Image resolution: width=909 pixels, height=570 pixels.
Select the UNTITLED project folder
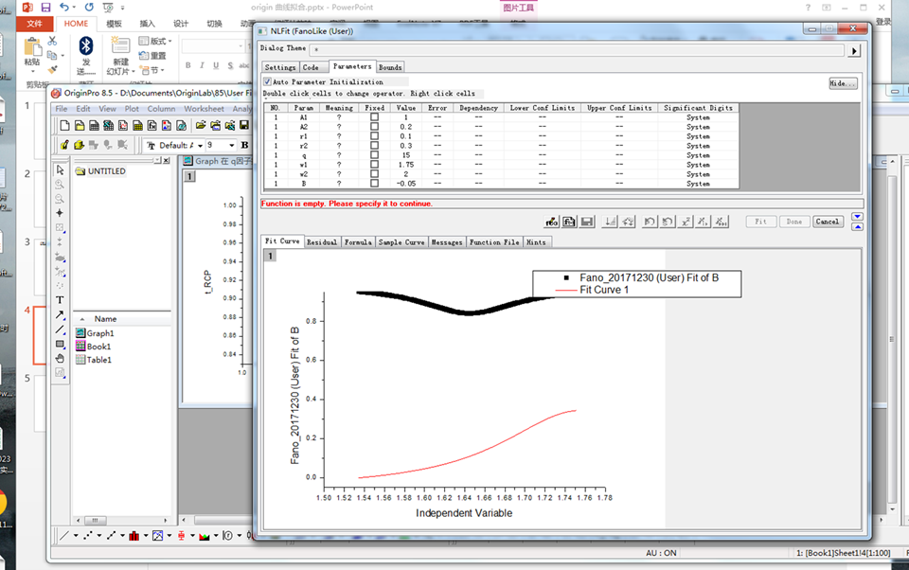[x=100, y=171]
